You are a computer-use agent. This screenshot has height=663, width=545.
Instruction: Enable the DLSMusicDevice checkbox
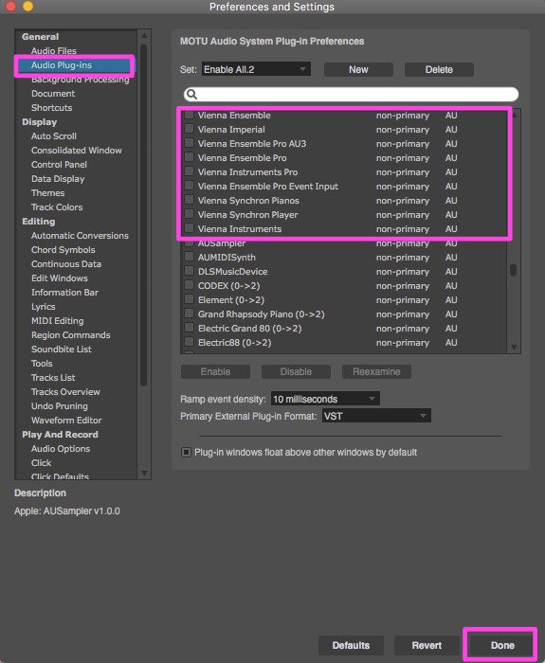point(190,271)
